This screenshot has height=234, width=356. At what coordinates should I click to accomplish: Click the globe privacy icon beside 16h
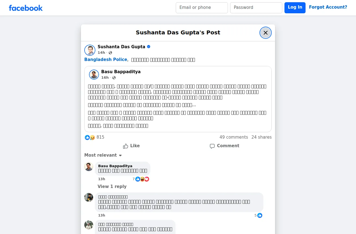[114, 78]
